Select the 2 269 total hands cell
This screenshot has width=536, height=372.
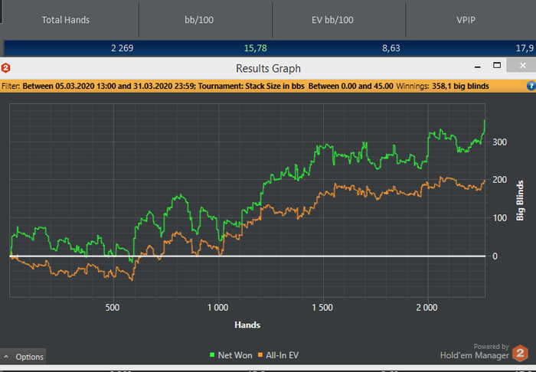pos(122,48)
